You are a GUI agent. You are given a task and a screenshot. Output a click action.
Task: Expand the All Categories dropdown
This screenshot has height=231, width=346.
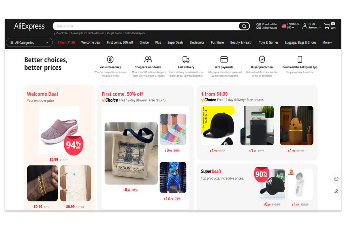point(29,42)
